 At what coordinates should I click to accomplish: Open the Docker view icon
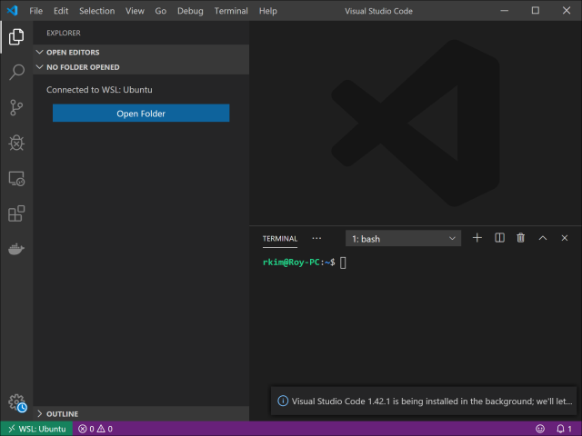pyautogui.click(x=15, y=248)
